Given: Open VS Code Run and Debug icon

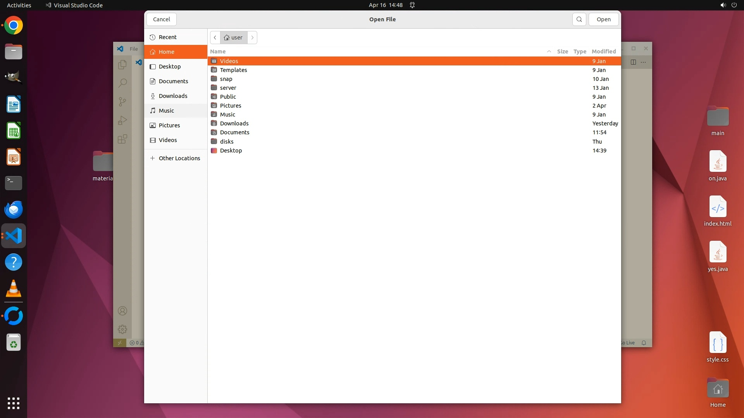Looking at the screenshot, I should (x=122, y=120).
